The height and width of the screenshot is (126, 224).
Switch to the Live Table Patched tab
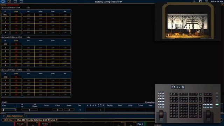tap(15, 116)
